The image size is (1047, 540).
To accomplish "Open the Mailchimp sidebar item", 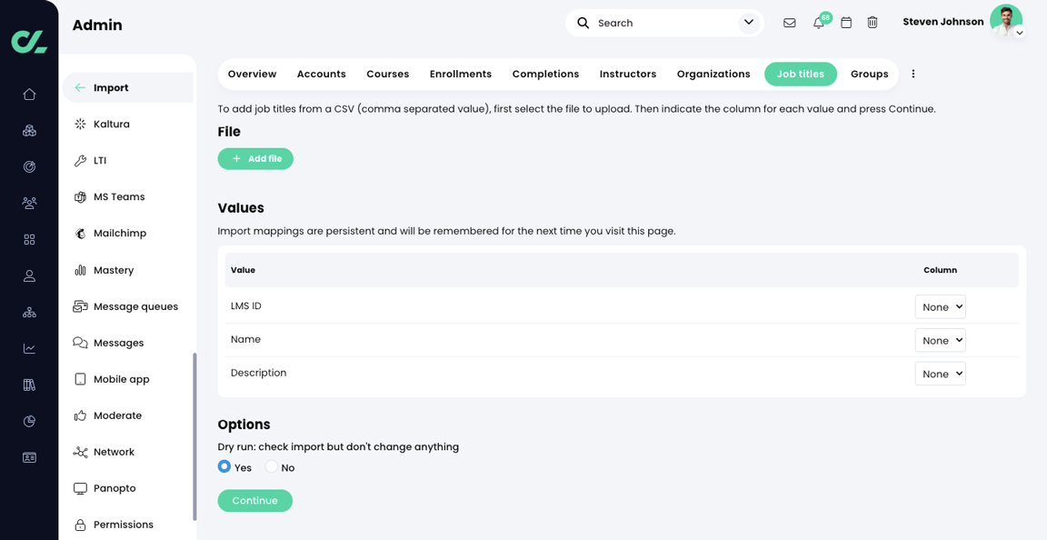I will point(119,234).
